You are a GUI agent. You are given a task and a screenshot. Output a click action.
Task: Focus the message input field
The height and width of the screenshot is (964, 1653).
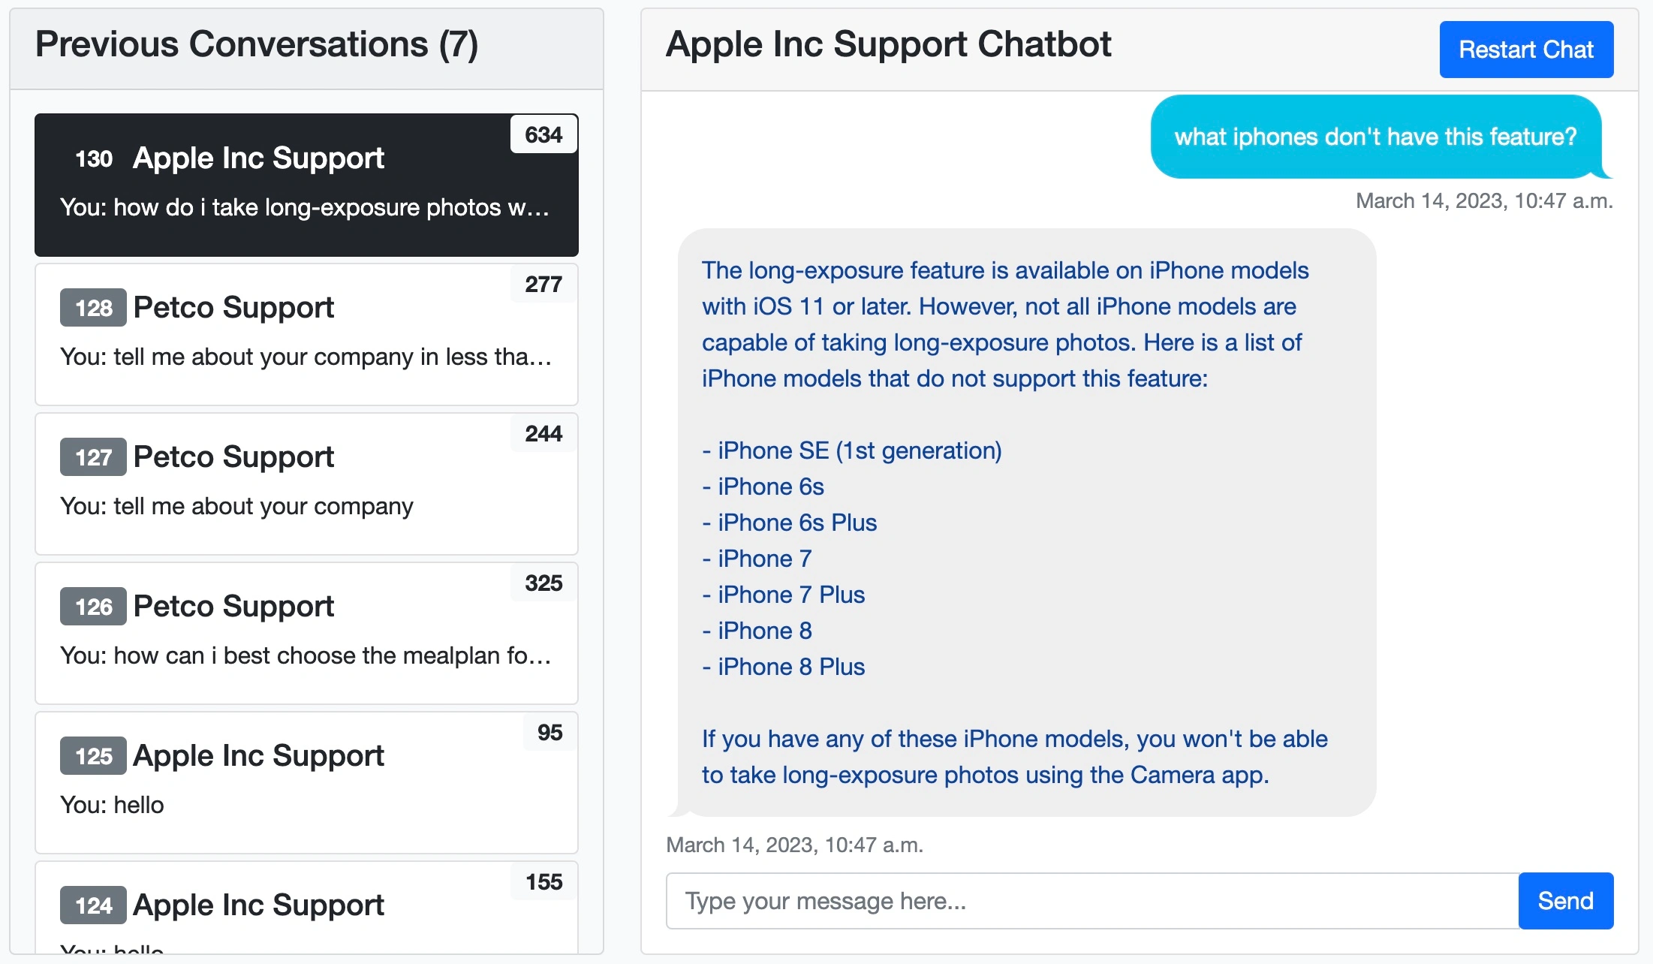point(1092,900)
